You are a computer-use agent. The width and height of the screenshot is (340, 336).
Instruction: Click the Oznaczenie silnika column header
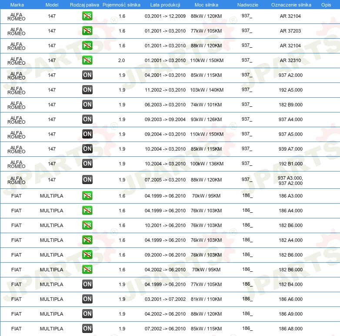[291, 5]
